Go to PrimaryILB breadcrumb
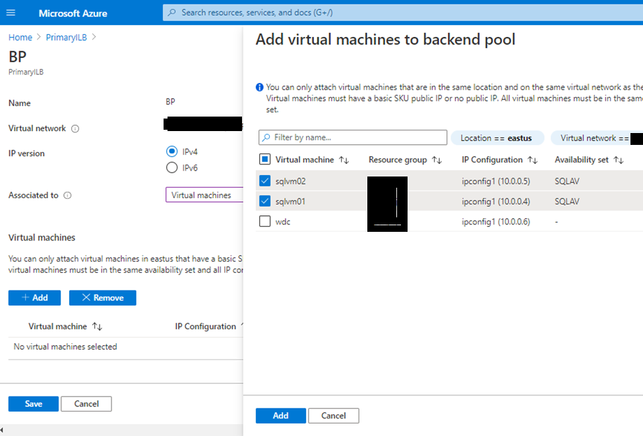 pyautogui.click(x=67, y=38)
